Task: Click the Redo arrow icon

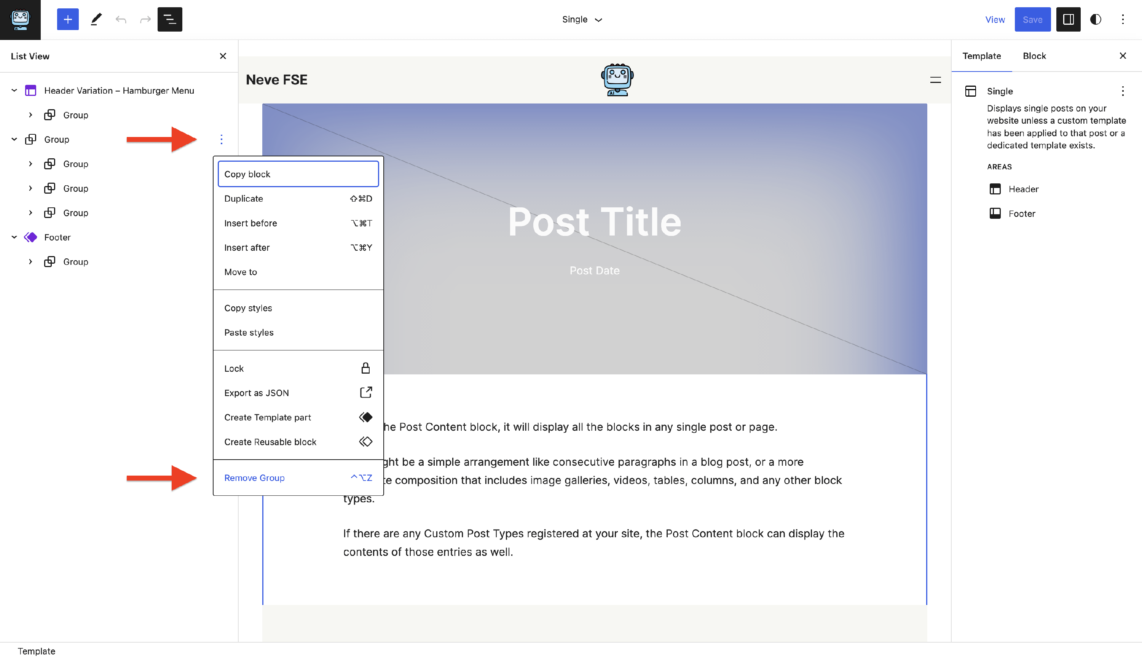Action: 145,19
